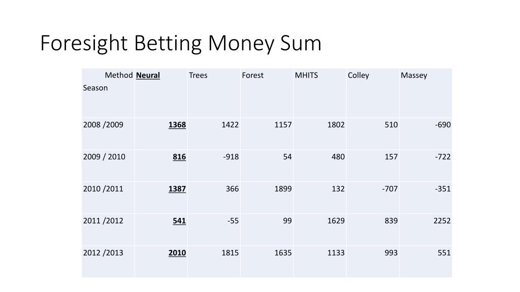520x292 pixels.
Task: Select the Trees column header
Action: pyautogui.click(x=198, y=76)
